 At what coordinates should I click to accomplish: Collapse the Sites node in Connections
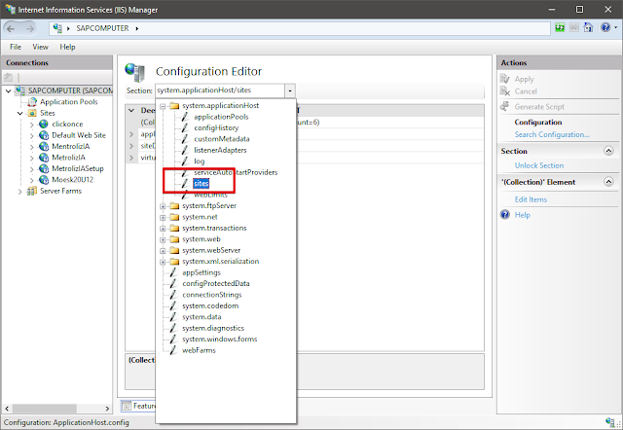pyautogui.click(x=19, y=113)
